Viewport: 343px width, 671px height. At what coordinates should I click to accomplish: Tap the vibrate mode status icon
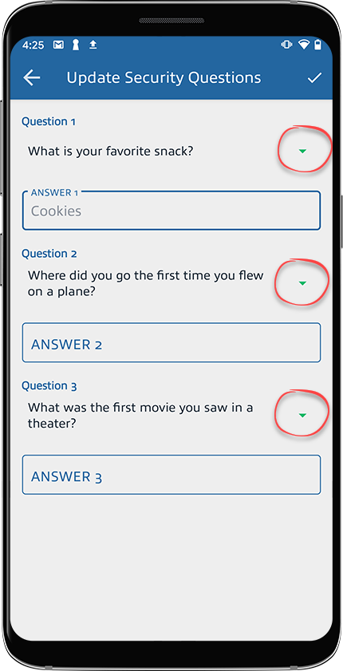(286, 45)
